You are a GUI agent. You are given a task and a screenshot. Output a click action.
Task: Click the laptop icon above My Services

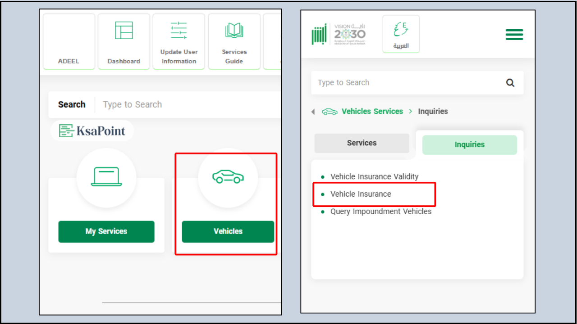pyautogui.click(x=106, y=176)
